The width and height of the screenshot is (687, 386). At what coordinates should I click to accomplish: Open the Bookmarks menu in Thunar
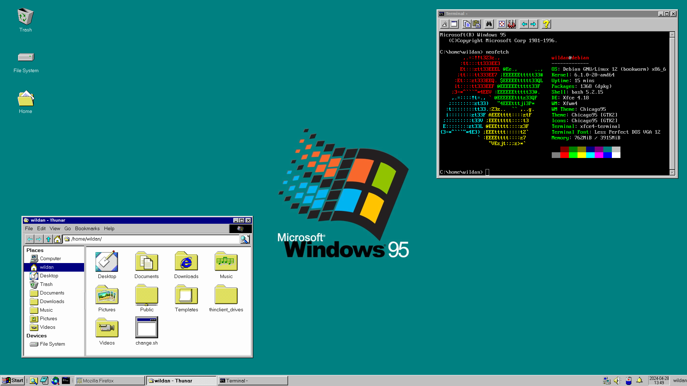87,228
